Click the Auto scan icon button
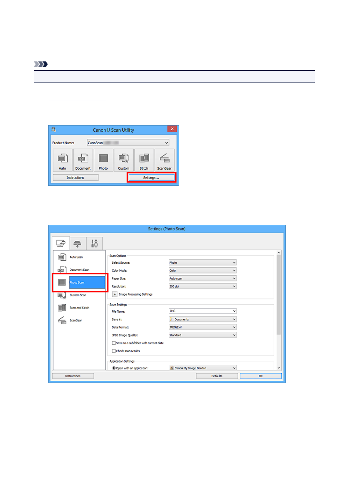This screenshot has width=349, height=493. 62,160
